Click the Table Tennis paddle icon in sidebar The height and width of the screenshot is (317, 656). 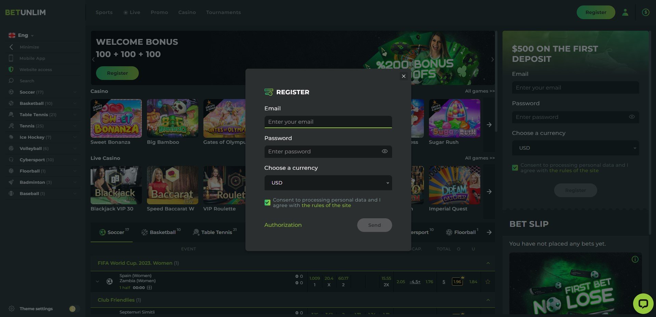[11, 114]
